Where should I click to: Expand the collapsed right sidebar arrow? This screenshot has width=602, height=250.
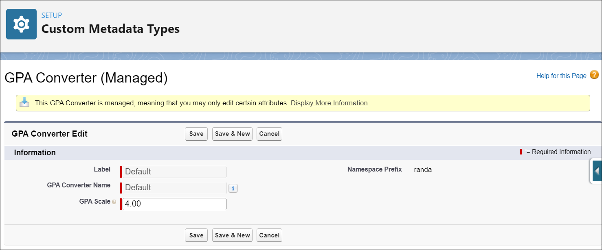tap(597, 171)
